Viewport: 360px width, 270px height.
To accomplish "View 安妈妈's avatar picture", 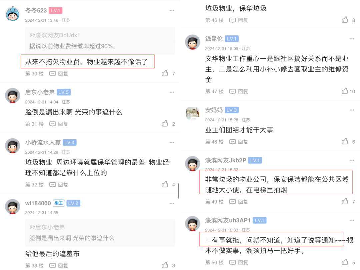I will click(x=192, y=113).
